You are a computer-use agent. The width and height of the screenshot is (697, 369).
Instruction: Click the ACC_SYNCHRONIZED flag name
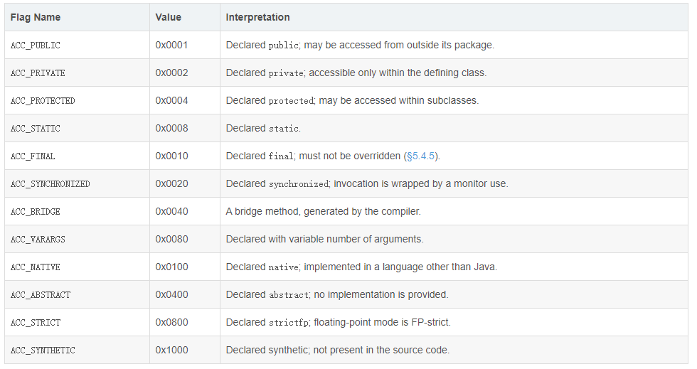50,184
